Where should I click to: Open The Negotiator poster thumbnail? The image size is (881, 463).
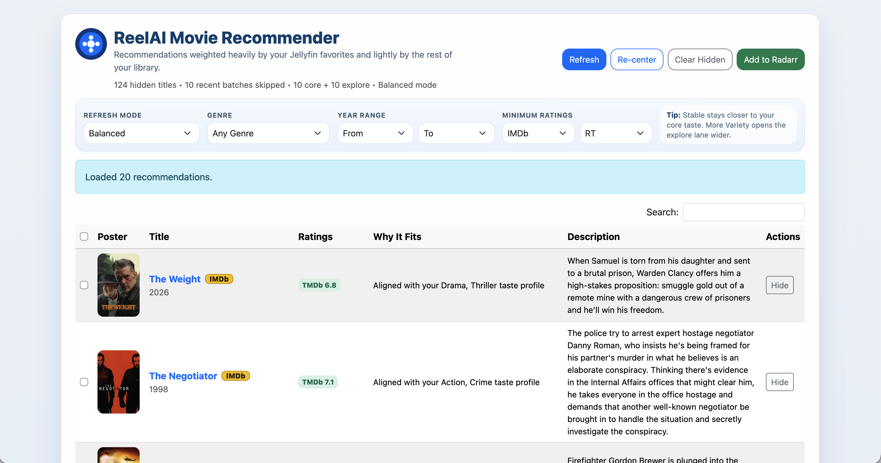point(118,382)
